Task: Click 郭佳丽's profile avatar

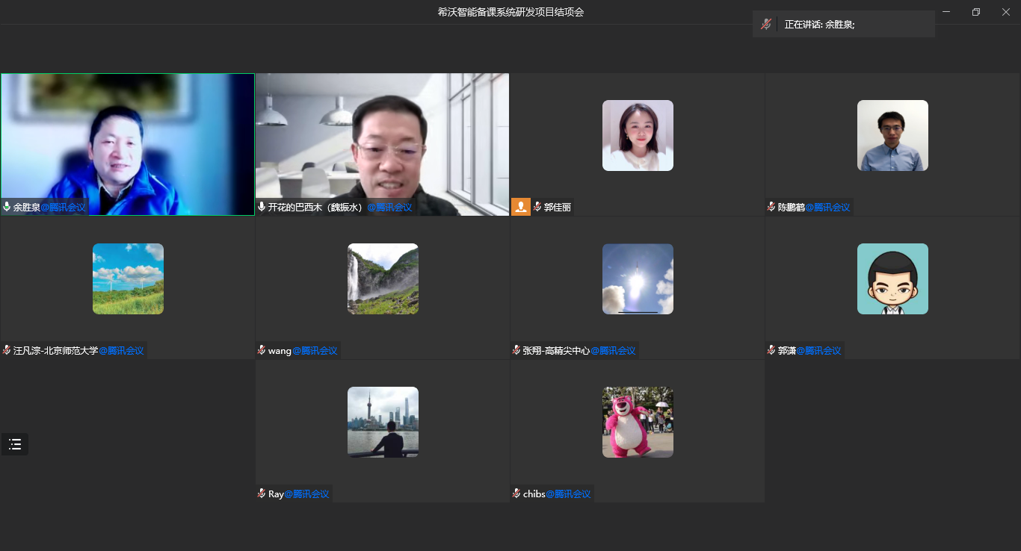Action: 638,135
